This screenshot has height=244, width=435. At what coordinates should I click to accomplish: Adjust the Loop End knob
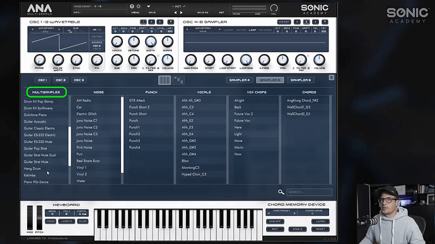click(x=246, y=60)
